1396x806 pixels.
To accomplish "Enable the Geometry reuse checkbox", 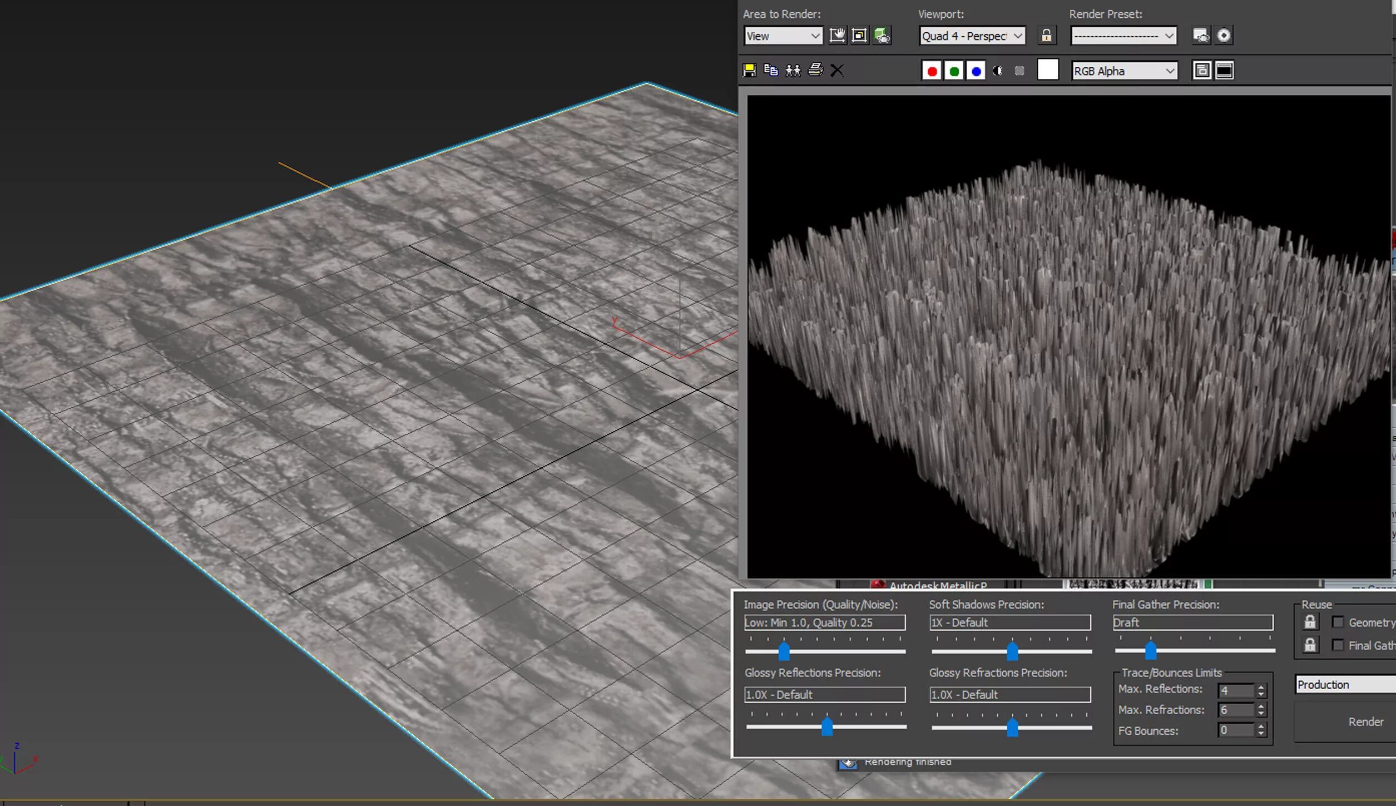I will (1338, 622).
